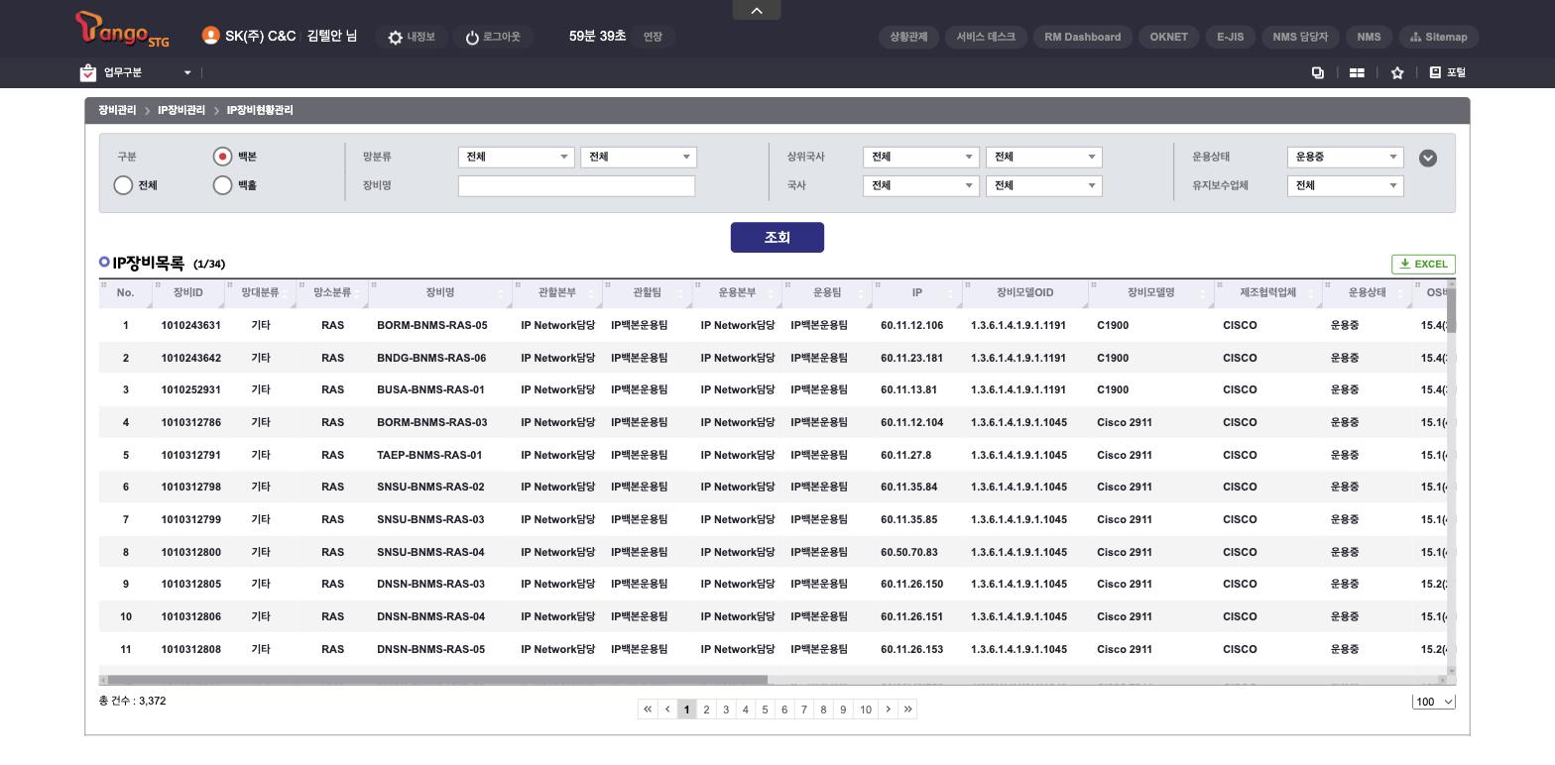Open the first 망분류 dropdown

[517, 157]
